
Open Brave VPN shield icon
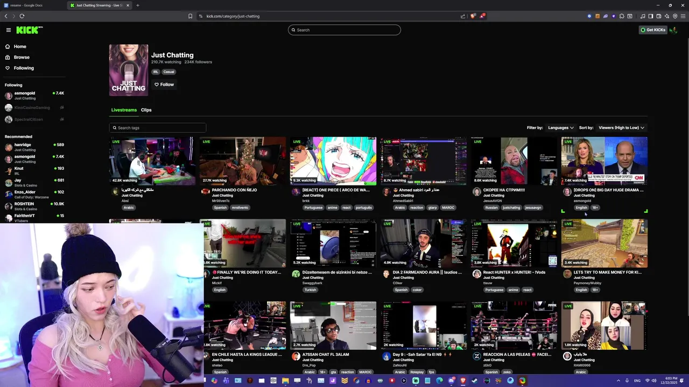pyautogui.click(x=675, y=16)
